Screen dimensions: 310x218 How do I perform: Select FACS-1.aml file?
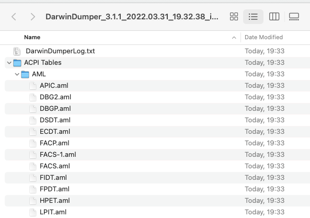tap(58, 154)
